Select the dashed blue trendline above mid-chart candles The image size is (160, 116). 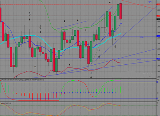point(72,25)
